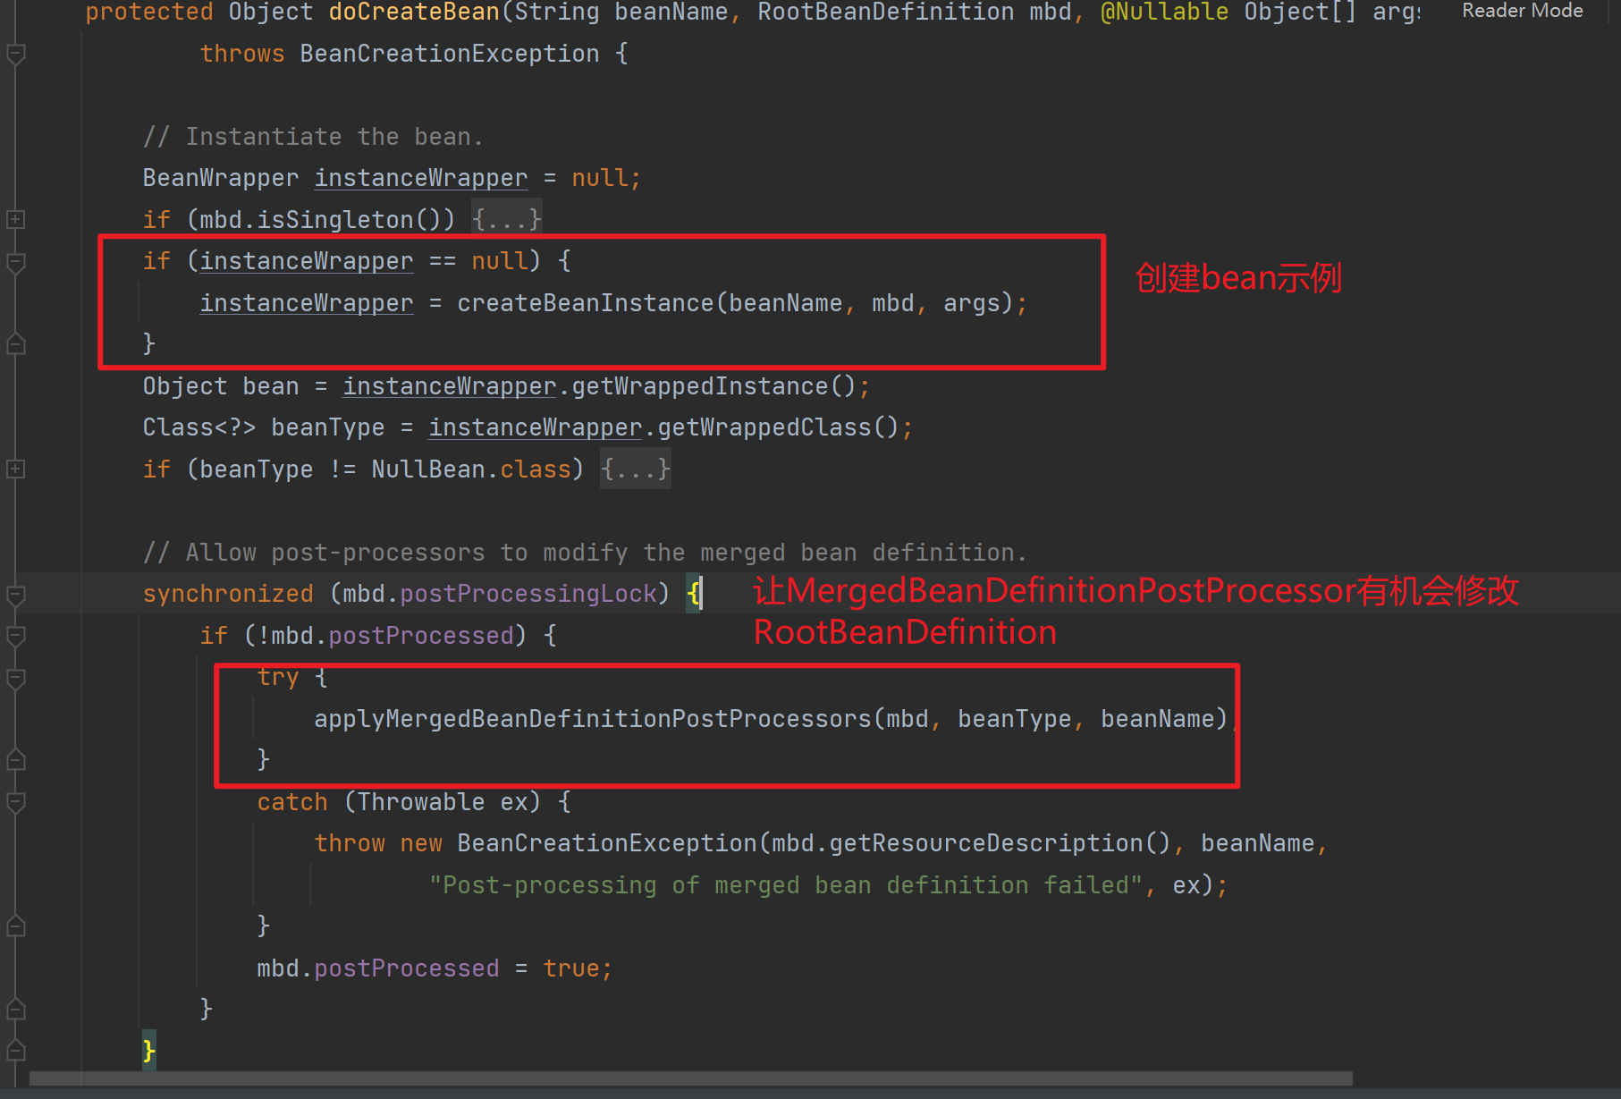Click BeanCreationException in the throws clause
1621x1099 pixels.
pos(450,54)
